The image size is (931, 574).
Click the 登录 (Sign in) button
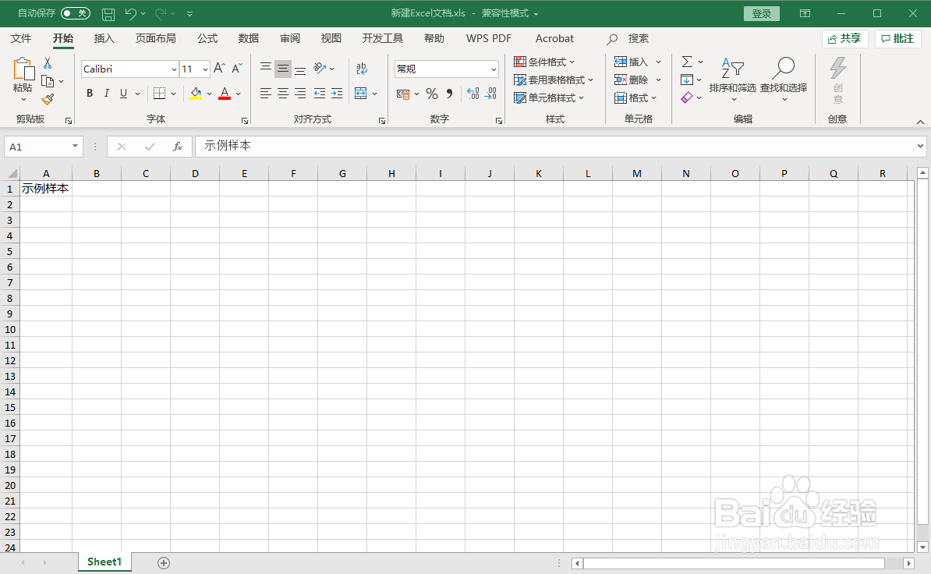pyautogui.click(x=760, y=13)
